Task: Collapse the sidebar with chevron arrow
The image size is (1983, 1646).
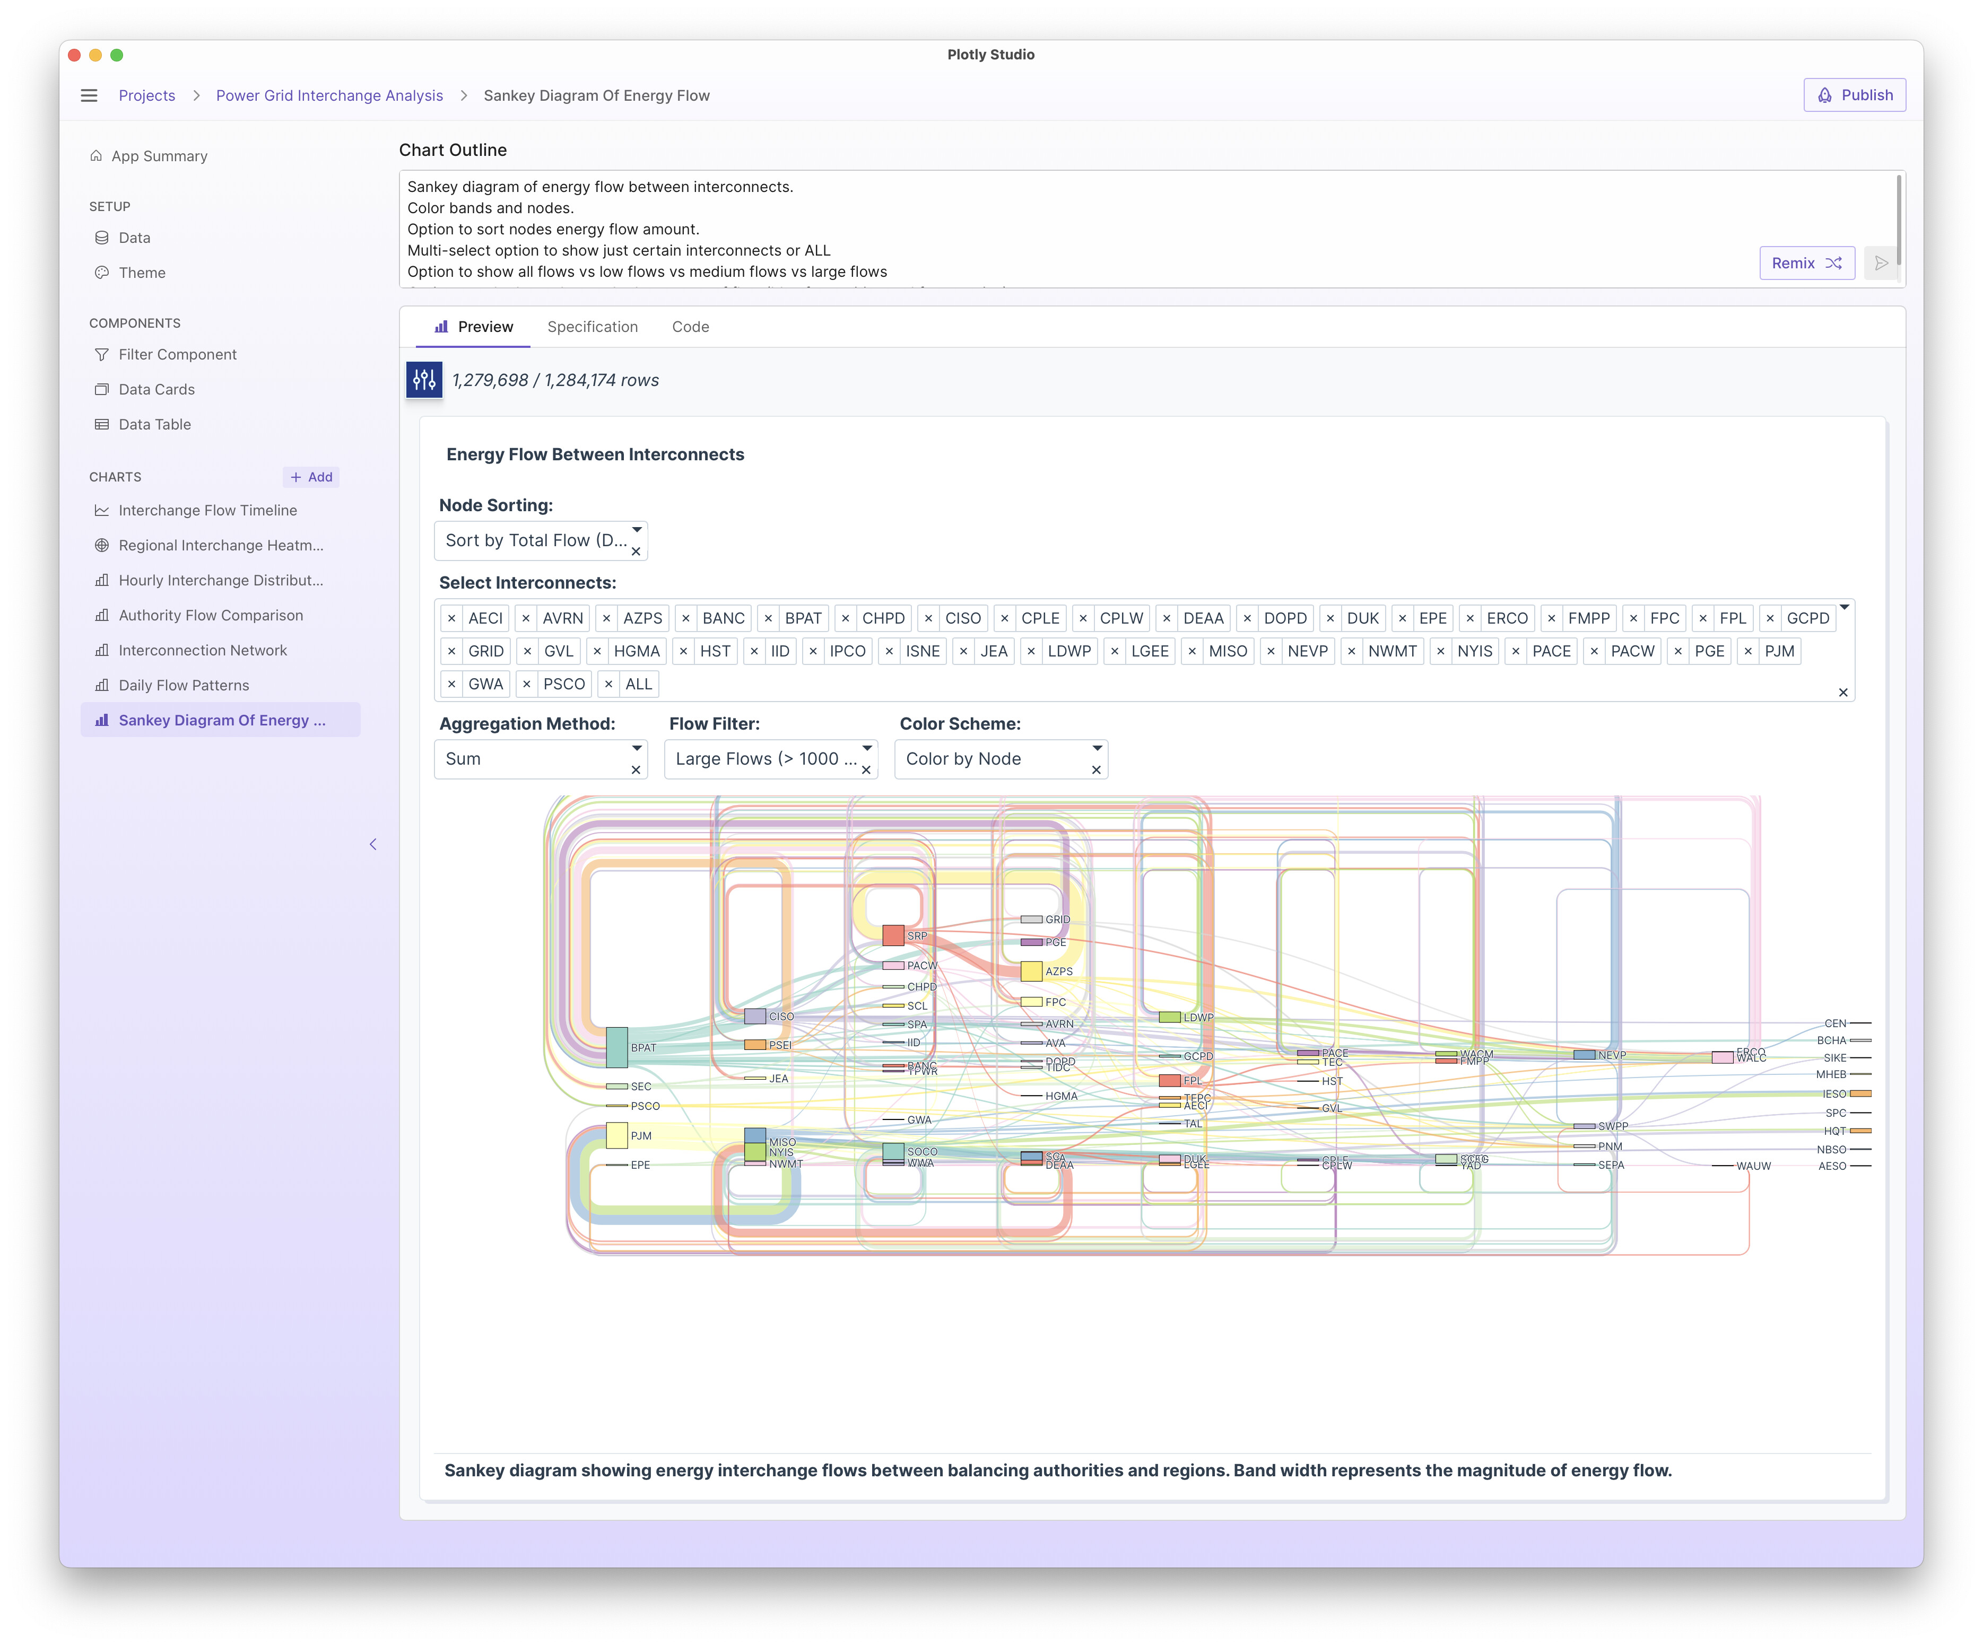Action: (373, 844)
